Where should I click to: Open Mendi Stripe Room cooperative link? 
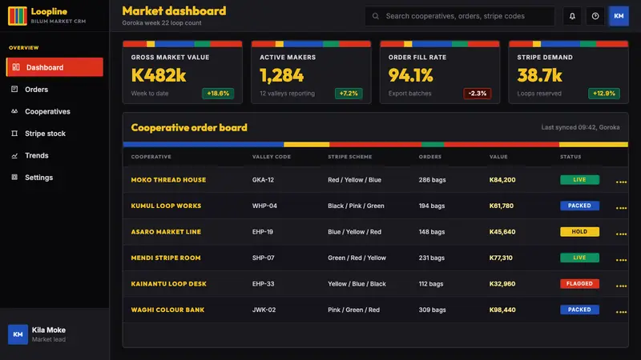[166, 258]
